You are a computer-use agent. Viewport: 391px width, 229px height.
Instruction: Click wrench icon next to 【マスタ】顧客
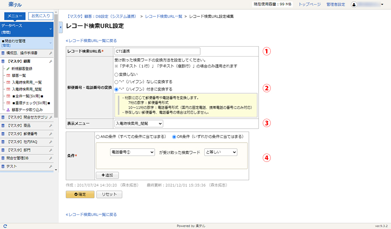tap(50, 61)
